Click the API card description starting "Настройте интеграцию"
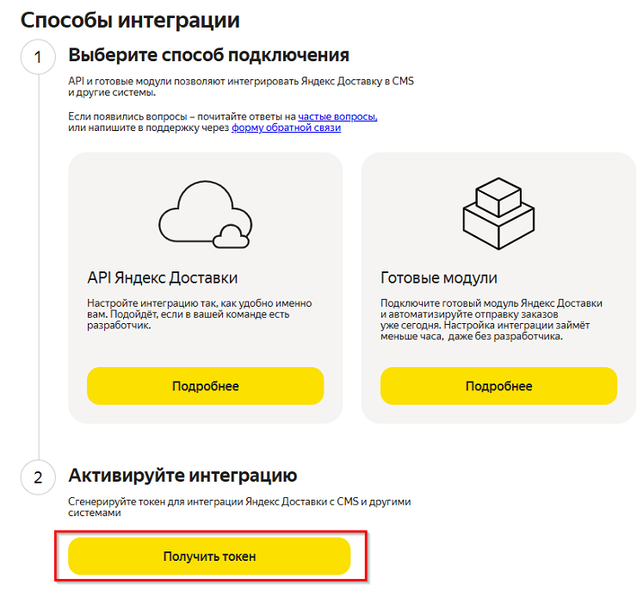Image resolution: width=637 pixels, height=604 pixels. point(199,315)
